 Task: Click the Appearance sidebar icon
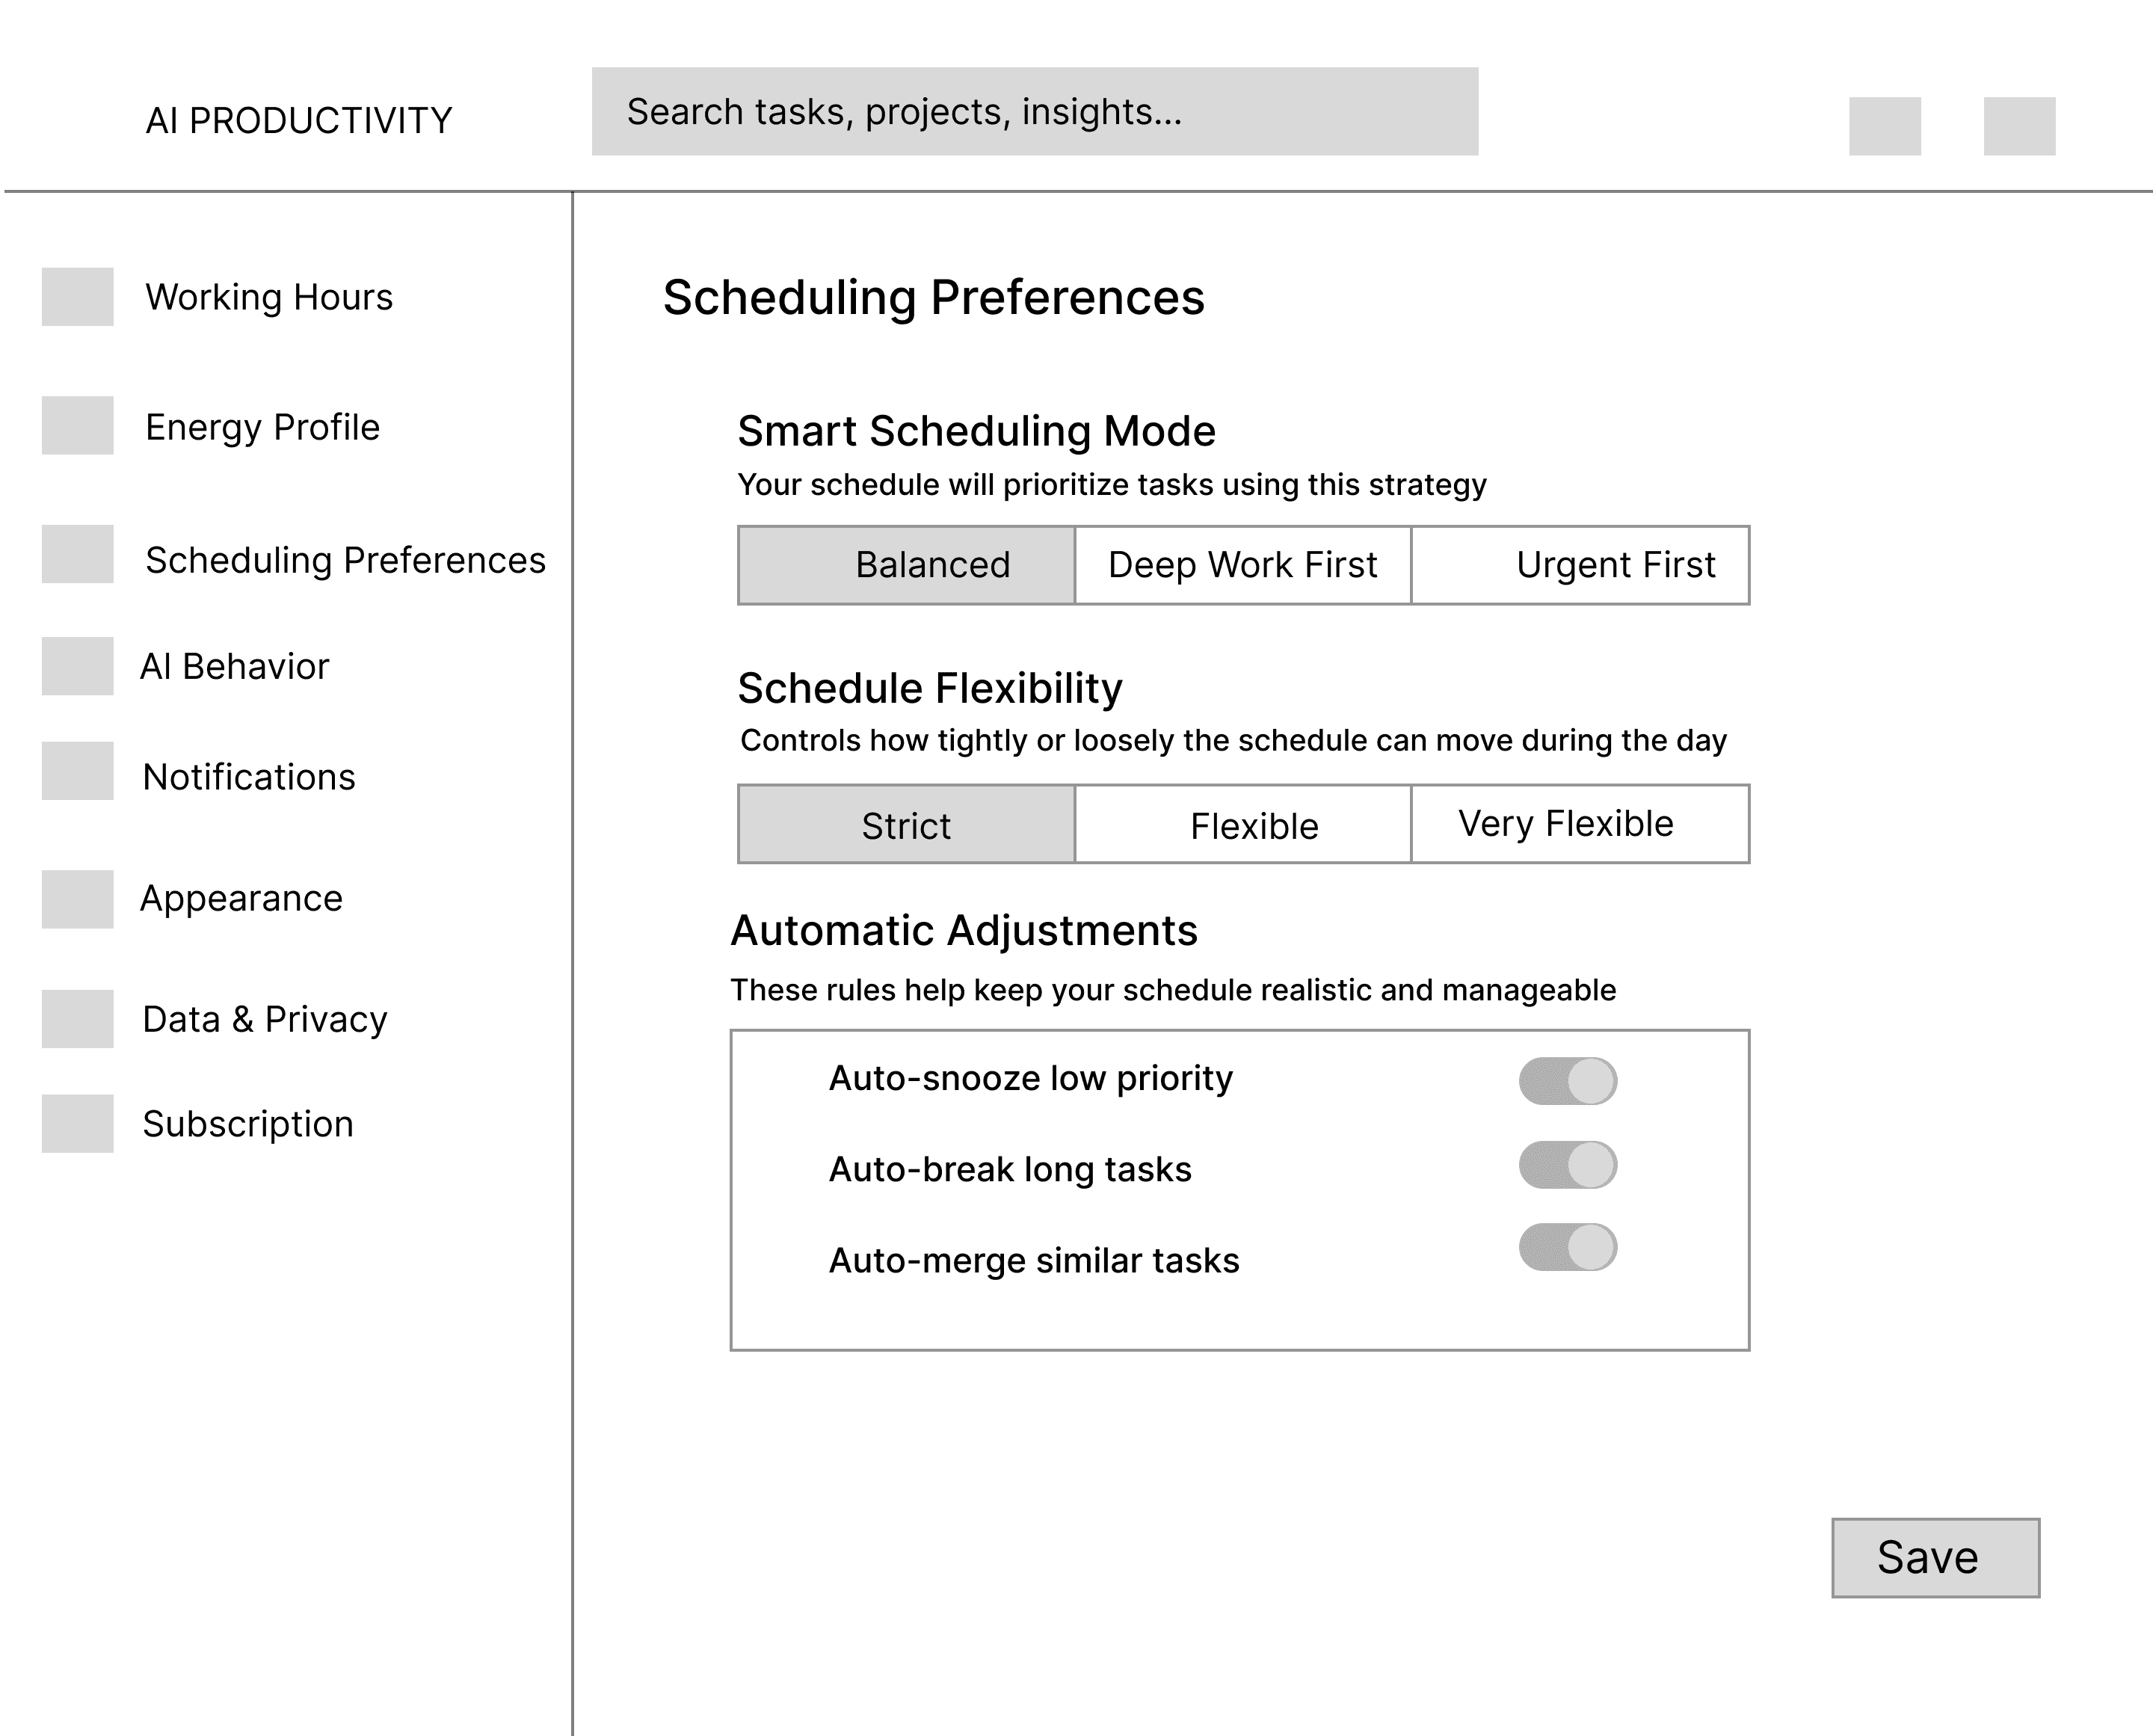77,899
